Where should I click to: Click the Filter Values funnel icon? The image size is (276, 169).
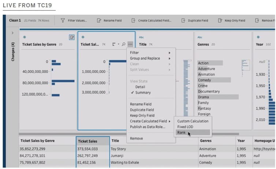click(63, 20)
